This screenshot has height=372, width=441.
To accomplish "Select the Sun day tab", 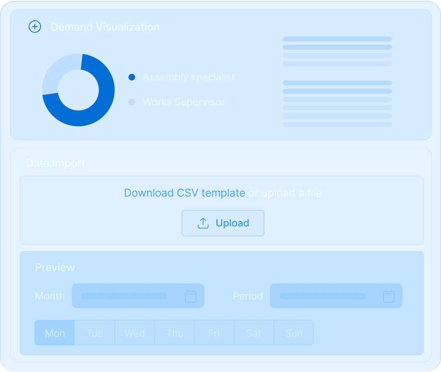I will 293,333.
